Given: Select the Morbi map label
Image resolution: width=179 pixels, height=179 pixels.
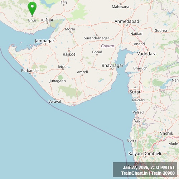Looking at the screenshot, I should pyautogui.click(x=70, y=29).
